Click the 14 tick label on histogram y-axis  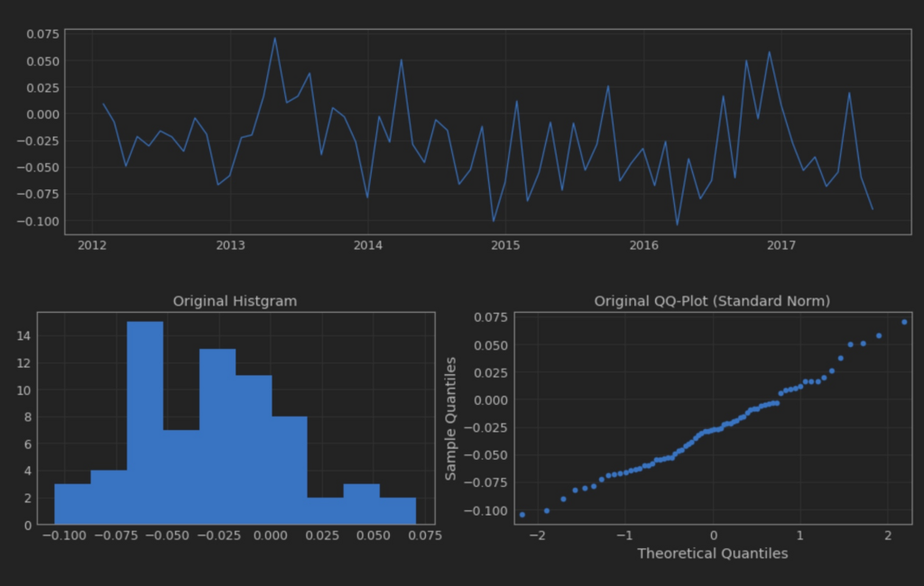(24, 335)
